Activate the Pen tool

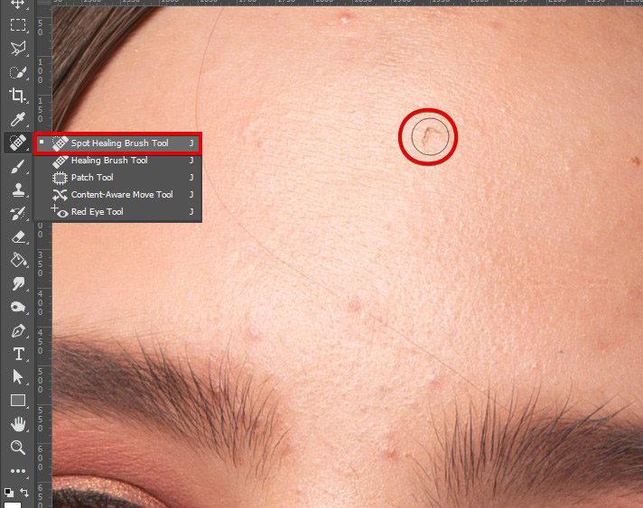click(17, 330)
